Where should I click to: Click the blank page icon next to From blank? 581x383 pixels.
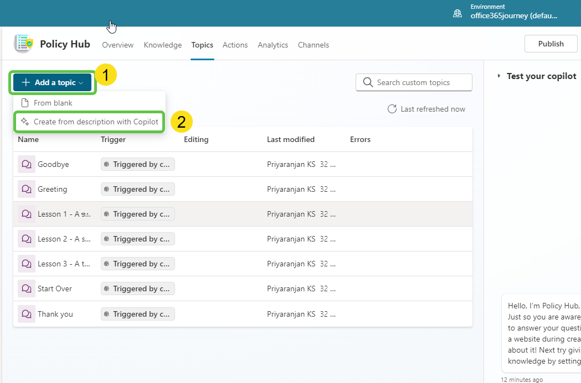[x=24, y=102]
